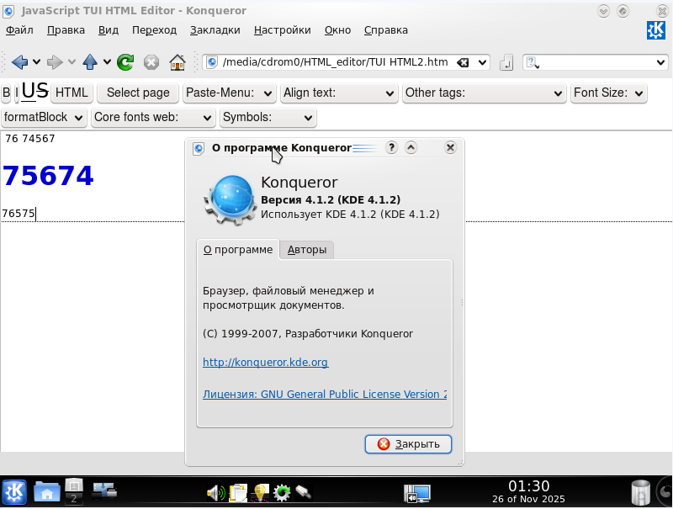673x509 pixels.
Task: Click the search bar input field
Action: tap(596, 62)
